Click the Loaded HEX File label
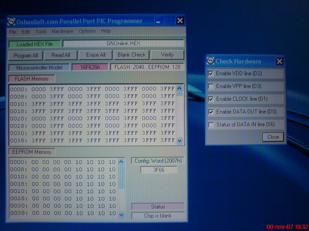Screen dimensions: 309x231 point(35,44)
